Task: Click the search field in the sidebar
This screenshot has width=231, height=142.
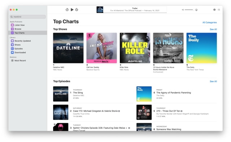Action: (27, 17)
